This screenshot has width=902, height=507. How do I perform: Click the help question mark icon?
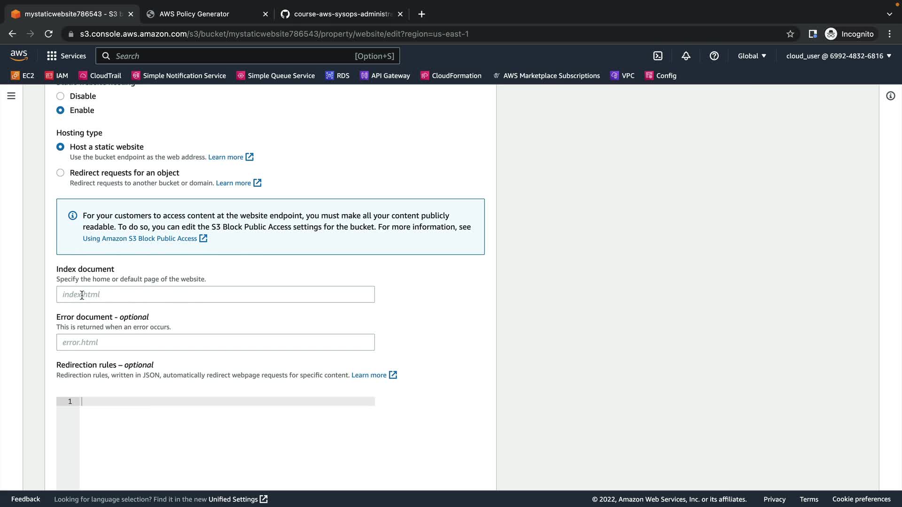pyautogui.click(x=714, y=56)
